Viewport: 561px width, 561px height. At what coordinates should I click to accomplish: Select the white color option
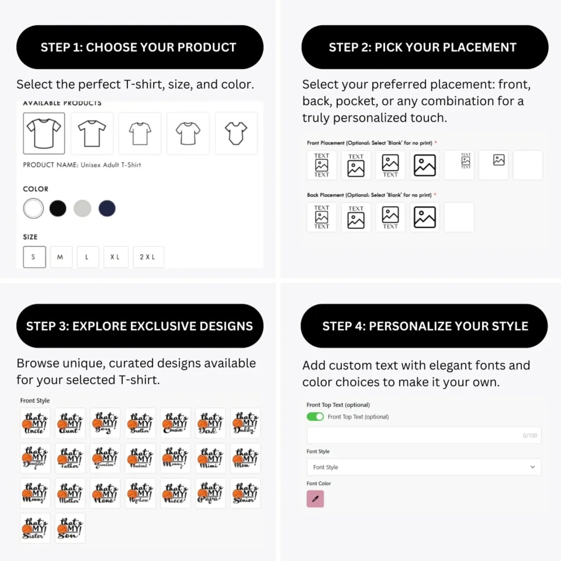(33, 208)
